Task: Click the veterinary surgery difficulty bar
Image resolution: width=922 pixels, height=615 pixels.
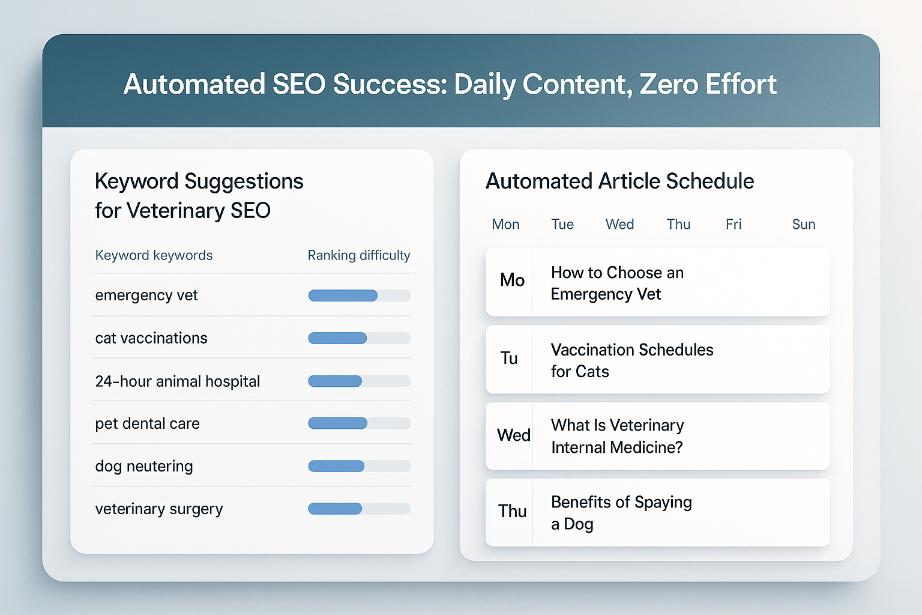Action: tap(359, 509)
